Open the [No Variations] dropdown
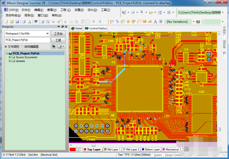 (x=194, y=22)
